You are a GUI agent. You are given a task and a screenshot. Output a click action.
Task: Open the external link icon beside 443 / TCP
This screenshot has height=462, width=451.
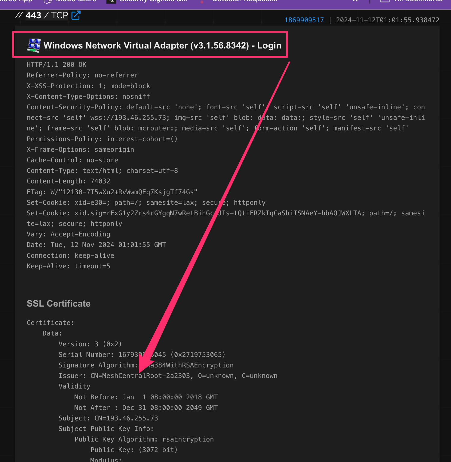click(x=76, y=15)
